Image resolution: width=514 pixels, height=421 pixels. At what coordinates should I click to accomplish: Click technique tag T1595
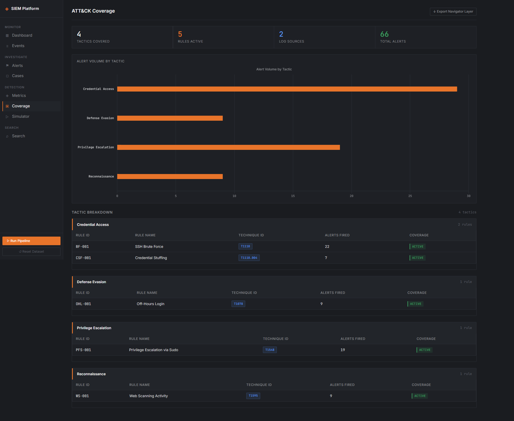(253, 396)
